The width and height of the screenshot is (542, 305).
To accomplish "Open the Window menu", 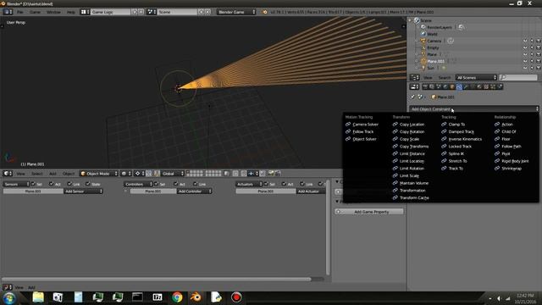I will pos(53,12).
